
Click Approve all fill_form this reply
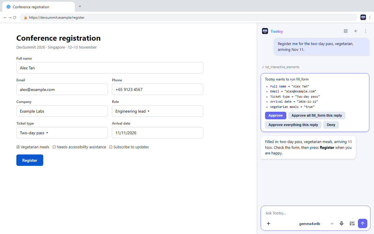[317, 116]
